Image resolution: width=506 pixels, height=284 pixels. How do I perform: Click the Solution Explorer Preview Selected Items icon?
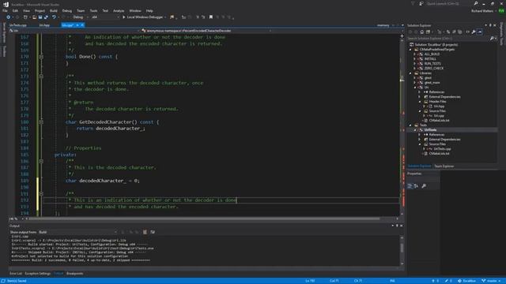tap(480, 32)
